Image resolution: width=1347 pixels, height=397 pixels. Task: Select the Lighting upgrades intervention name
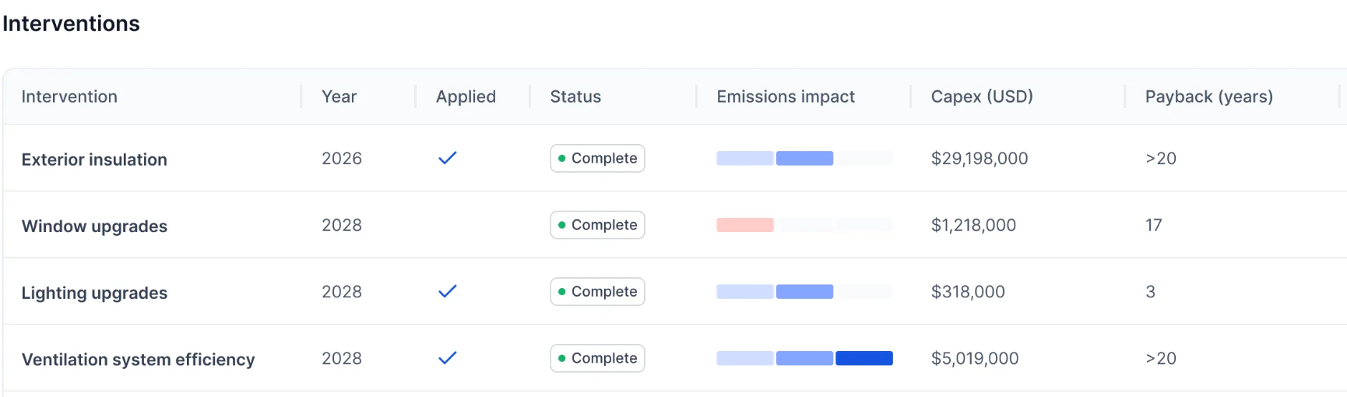point(94,293)
